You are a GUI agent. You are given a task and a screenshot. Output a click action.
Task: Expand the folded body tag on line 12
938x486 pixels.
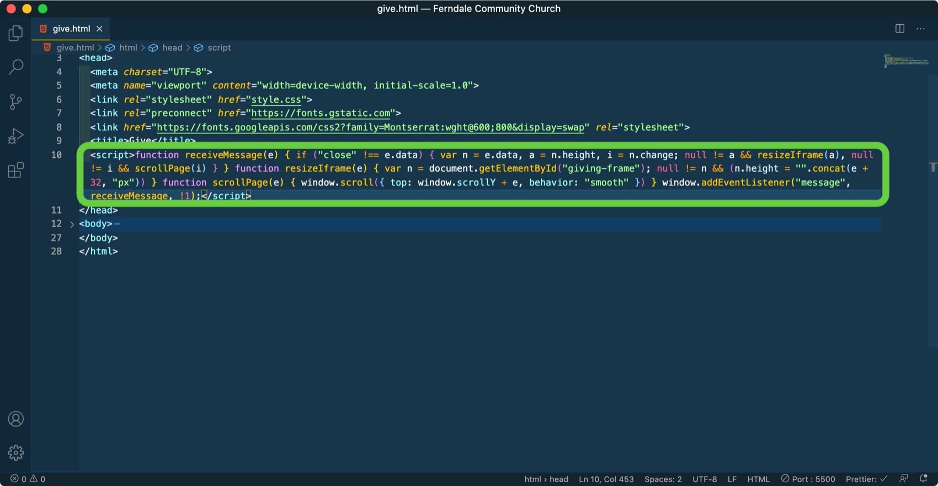72,224
